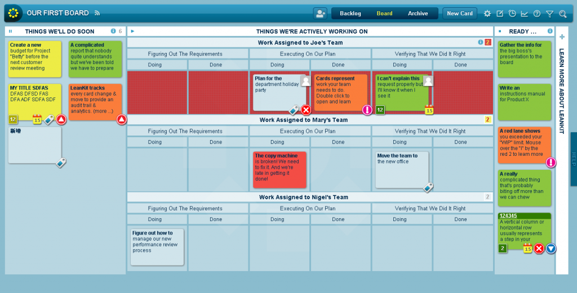Click the OUR FIRST BOARD title

58,13
